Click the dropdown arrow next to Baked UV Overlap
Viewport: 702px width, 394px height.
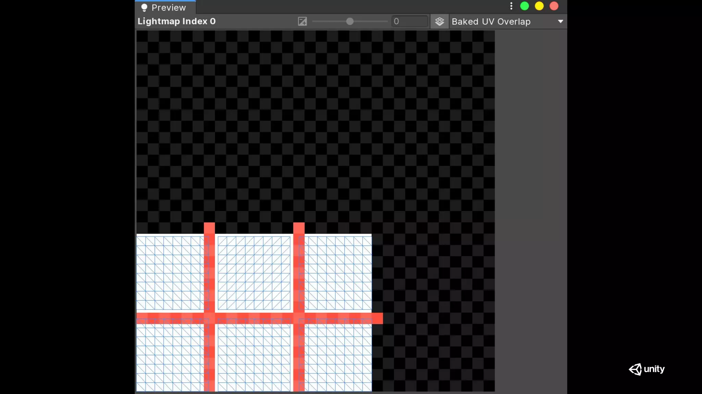(x=560, y=22)
